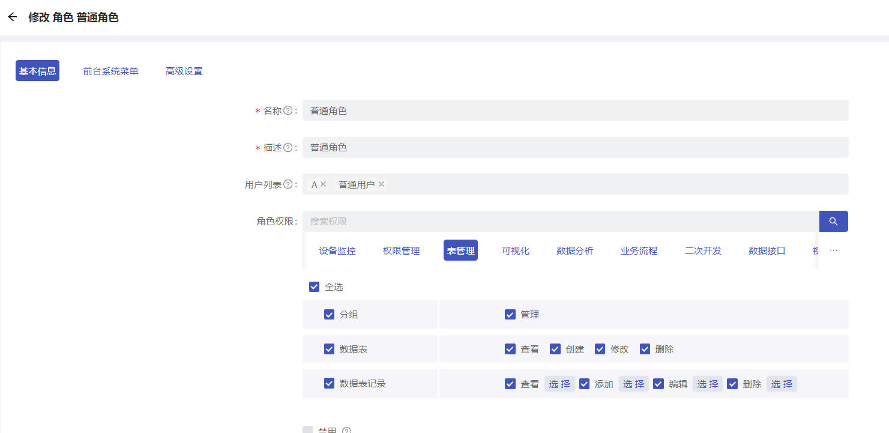This screenshot has width=889, height=433.
Task: Toggle the 管理 checkbox
Action: click(x=510, y=314)
